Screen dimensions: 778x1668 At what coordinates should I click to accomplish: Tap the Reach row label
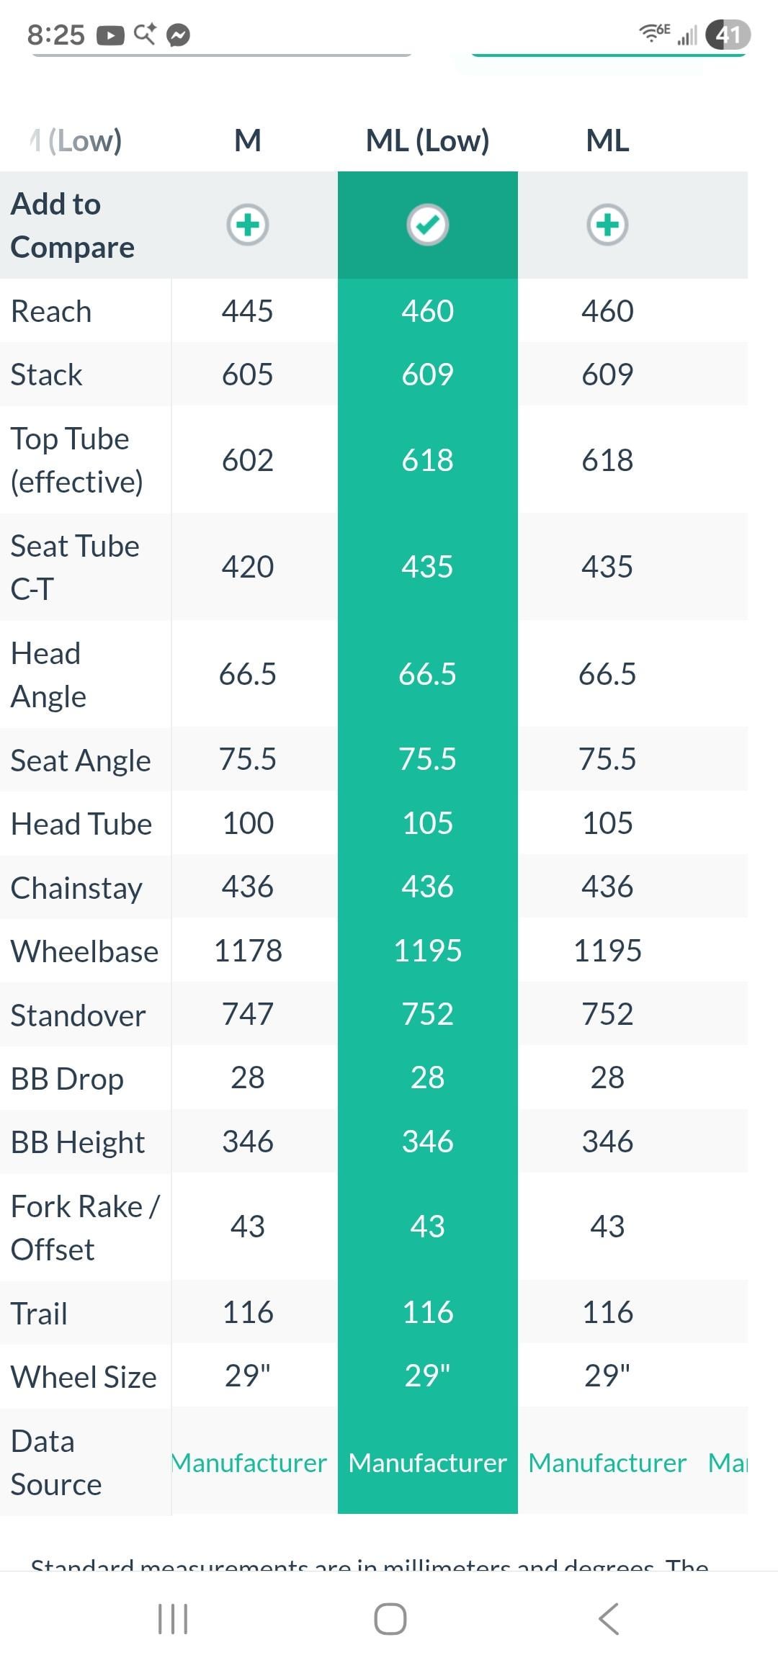pyautogui.click(x=51, y=311)
